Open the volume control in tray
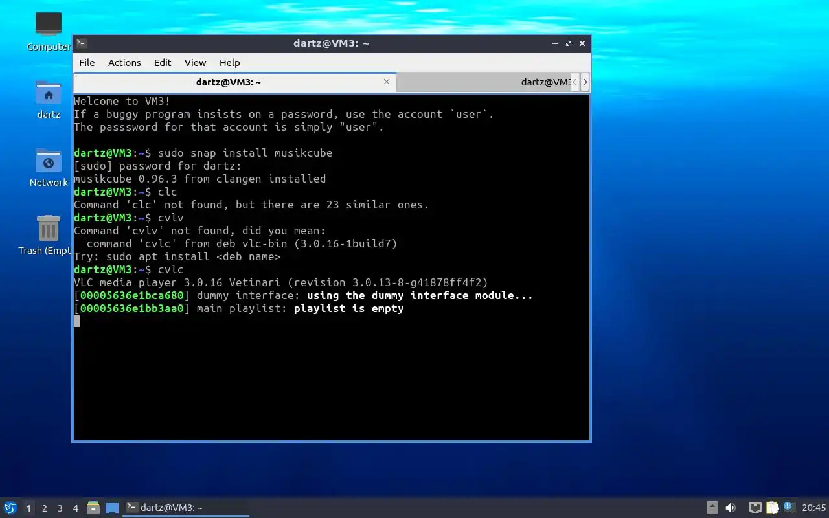 (731, 508)
